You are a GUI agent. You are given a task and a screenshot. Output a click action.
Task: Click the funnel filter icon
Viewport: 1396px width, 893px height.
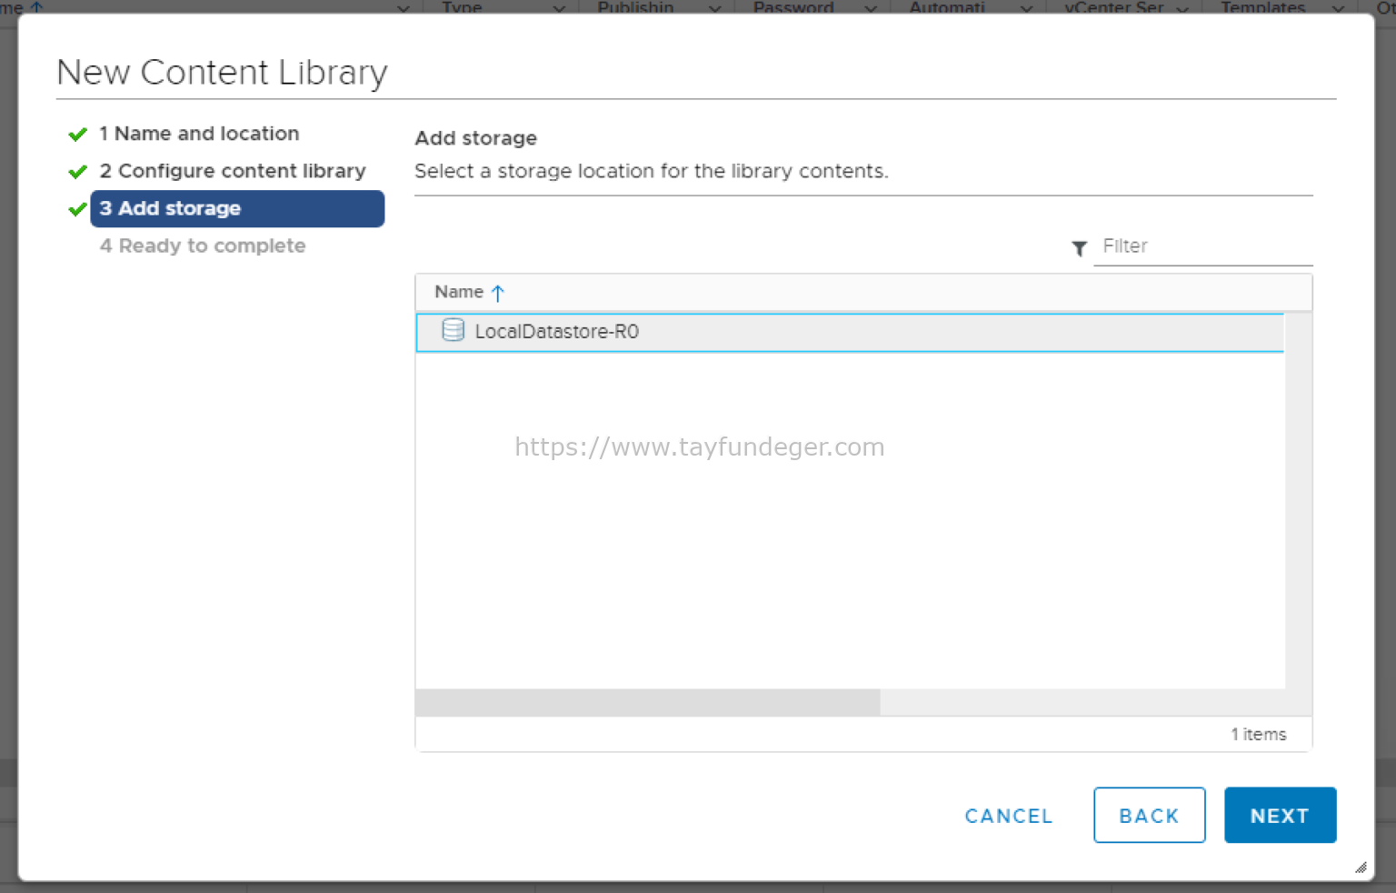coord(1079,248)
